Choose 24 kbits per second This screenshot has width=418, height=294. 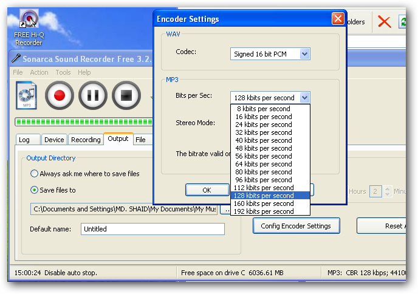270,125
